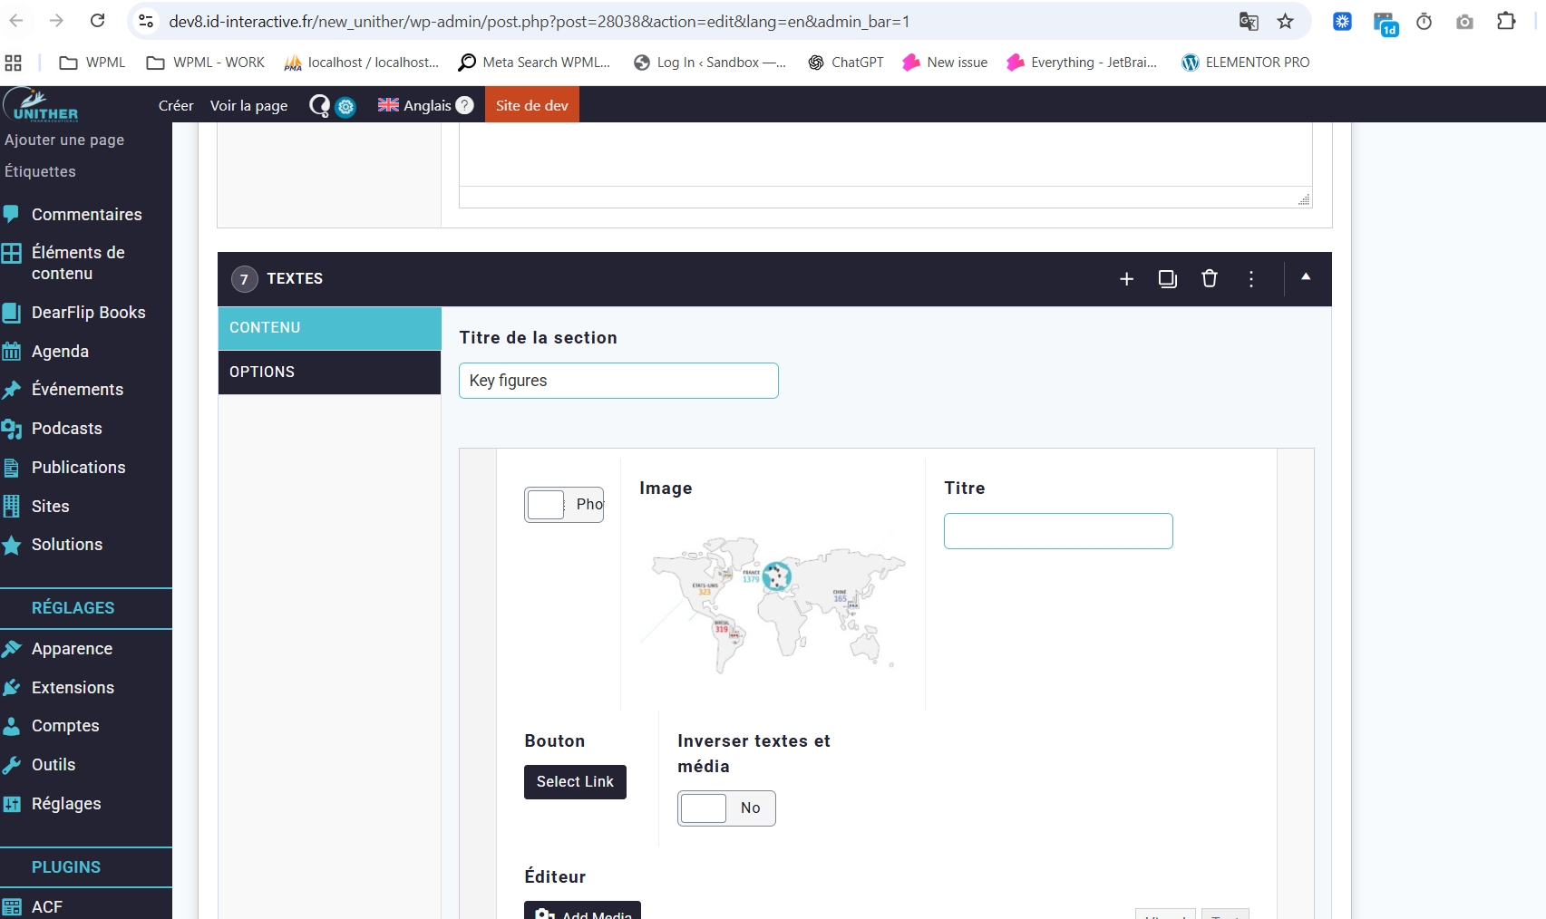
Task: Open browser extensions puzzle icon
Action: click(x=1505, y=22)
